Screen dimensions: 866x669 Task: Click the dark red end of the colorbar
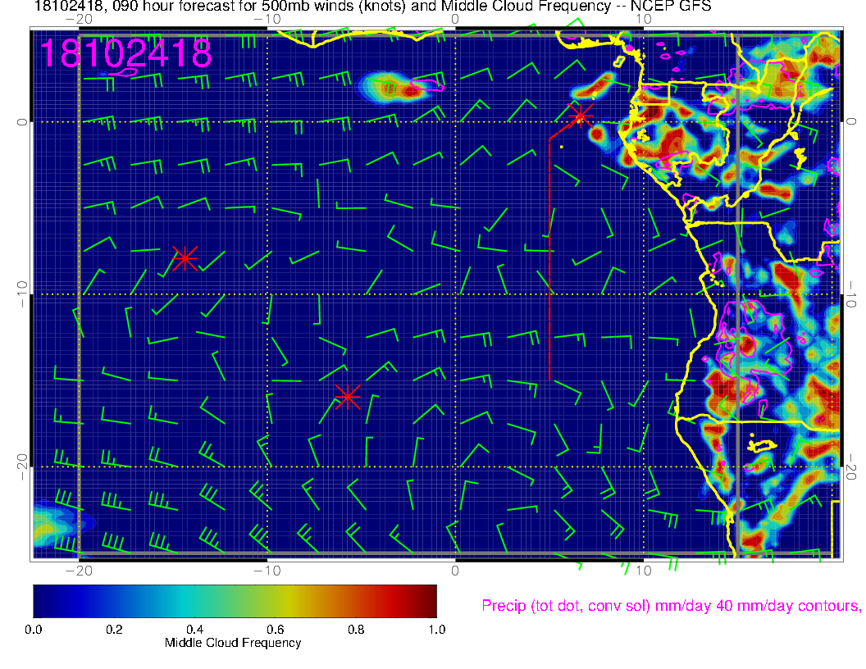(426, 601)
